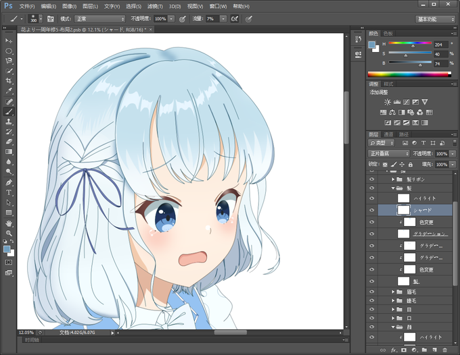460x355 pixels.
Task: Select the Type tool
Action: 9,192
